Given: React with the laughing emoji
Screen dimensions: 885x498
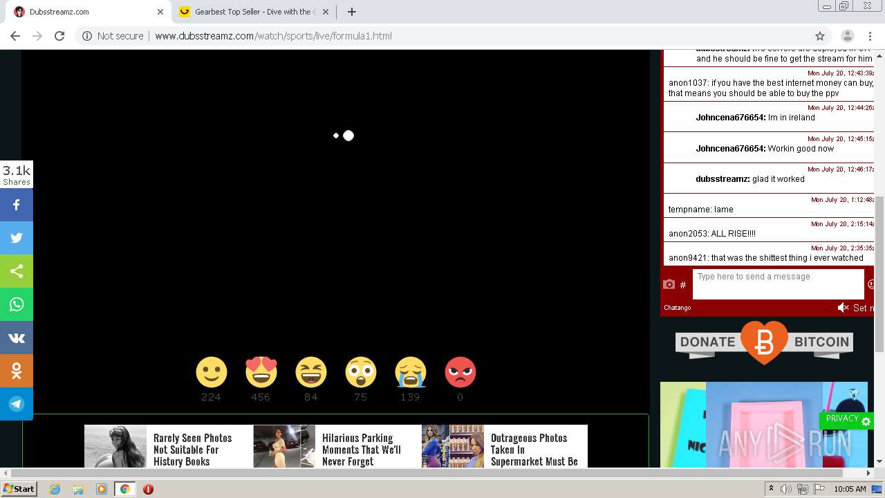Looking at the screenshot, I should click(x=311, y=372).
